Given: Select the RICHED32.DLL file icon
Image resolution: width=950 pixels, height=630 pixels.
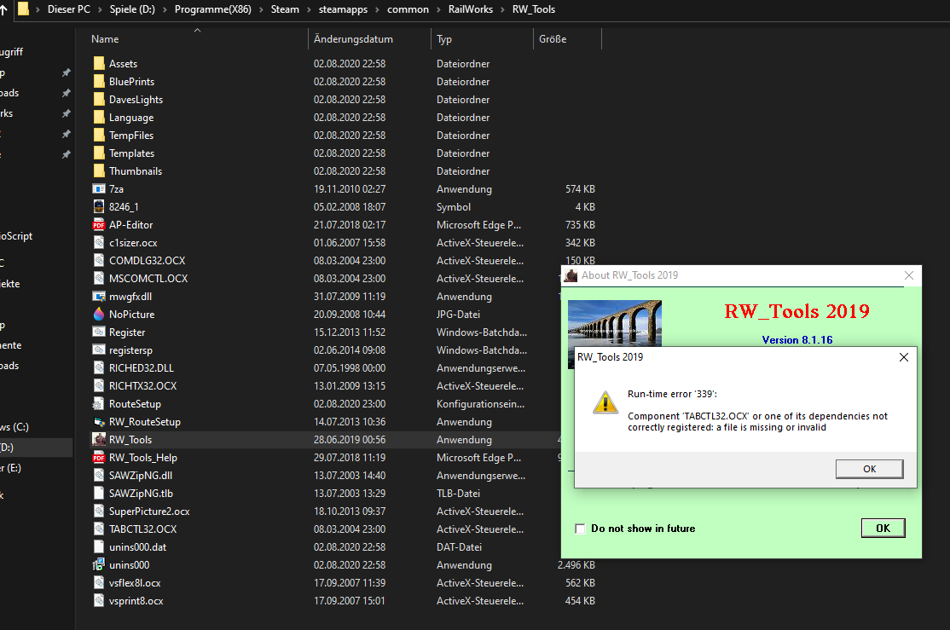Looking at the screenshot, I should 99,367.
